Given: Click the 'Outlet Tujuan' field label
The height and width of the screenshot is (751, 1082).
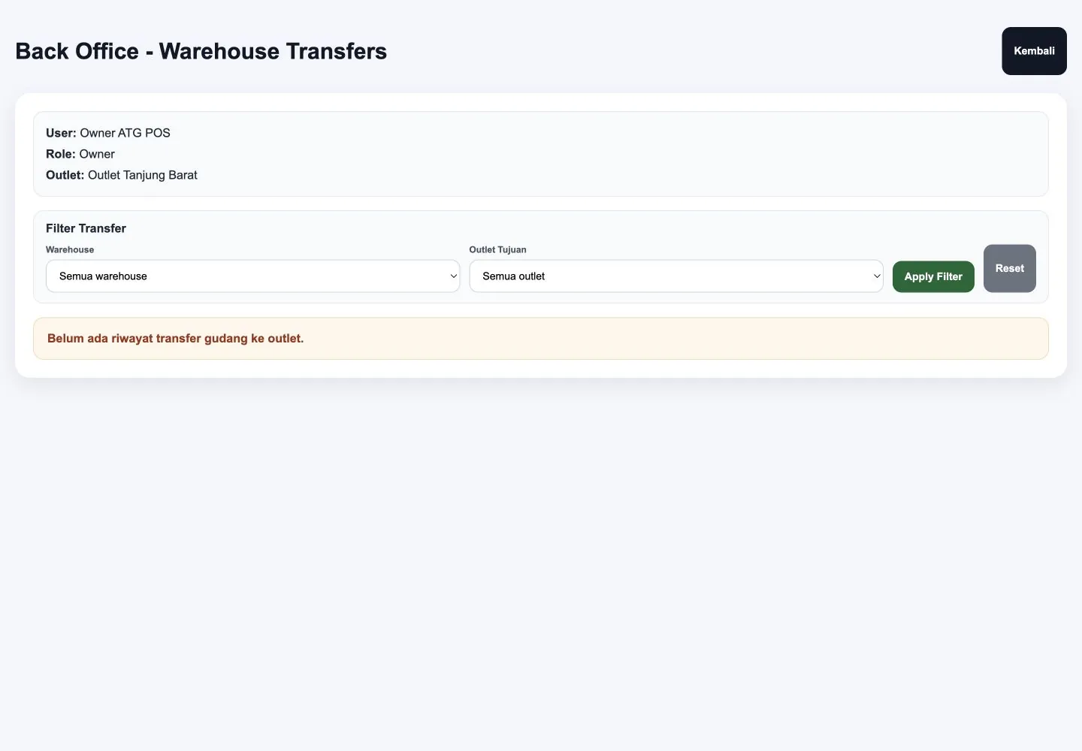Looking at the screenshot, I should [x=497, y=249].
